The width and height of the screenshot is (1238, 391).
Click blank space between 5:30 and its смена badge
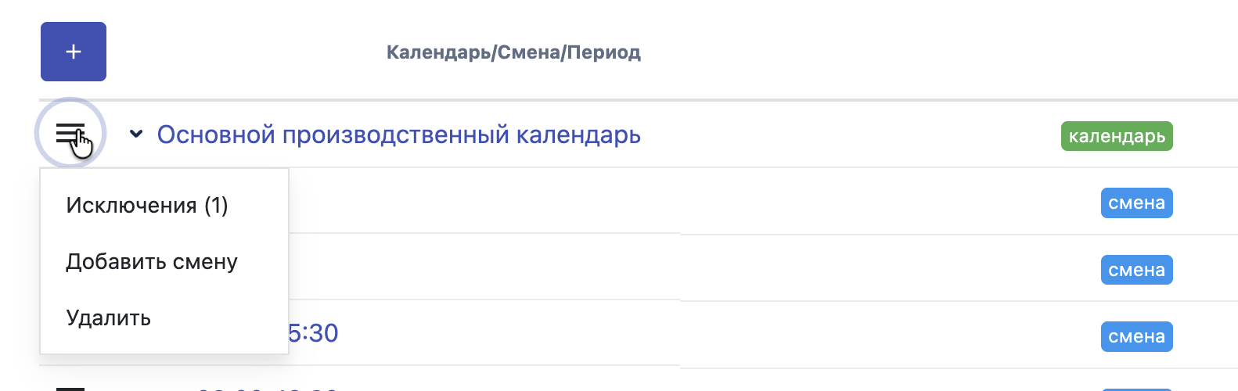coord(704,335)
